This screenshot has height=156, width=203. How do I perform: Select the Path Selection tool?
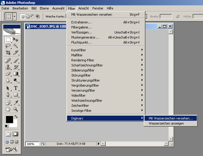pyautogui.click(x=8, y=88)
